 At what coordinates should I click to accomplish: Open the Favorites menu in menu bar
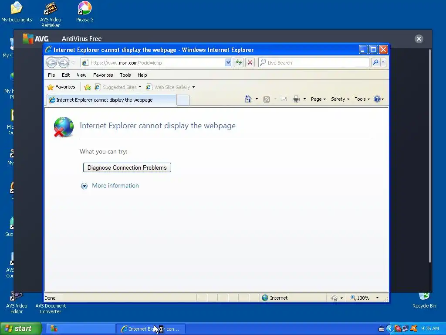[103, 75]
